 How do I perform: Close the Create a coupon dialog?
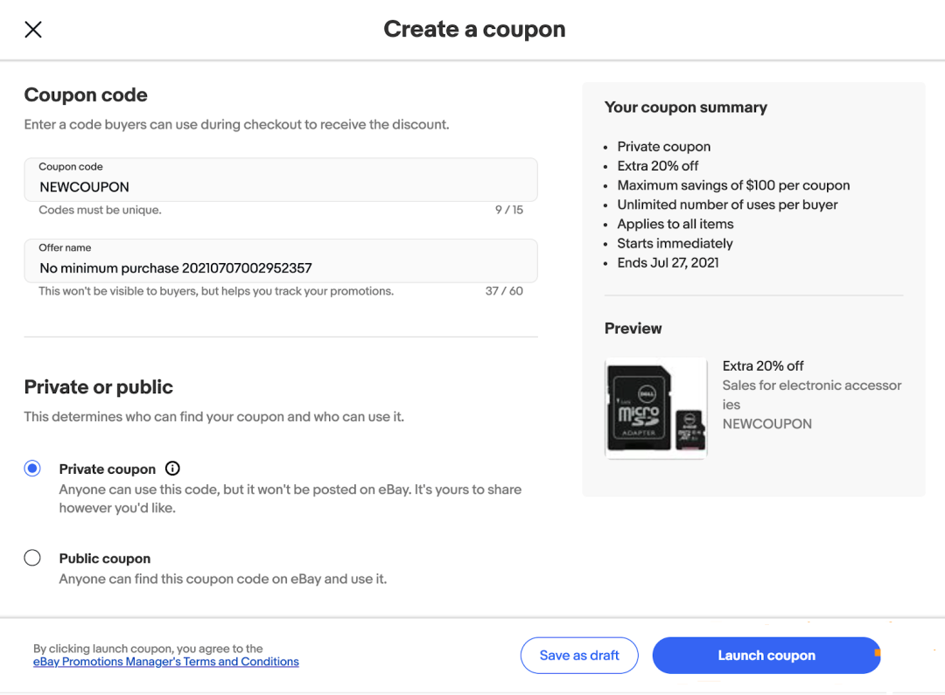click(33, 30)
